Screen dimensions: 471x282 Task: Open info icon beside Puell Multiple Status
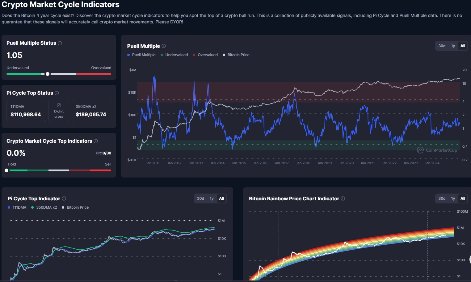(60, 43)
